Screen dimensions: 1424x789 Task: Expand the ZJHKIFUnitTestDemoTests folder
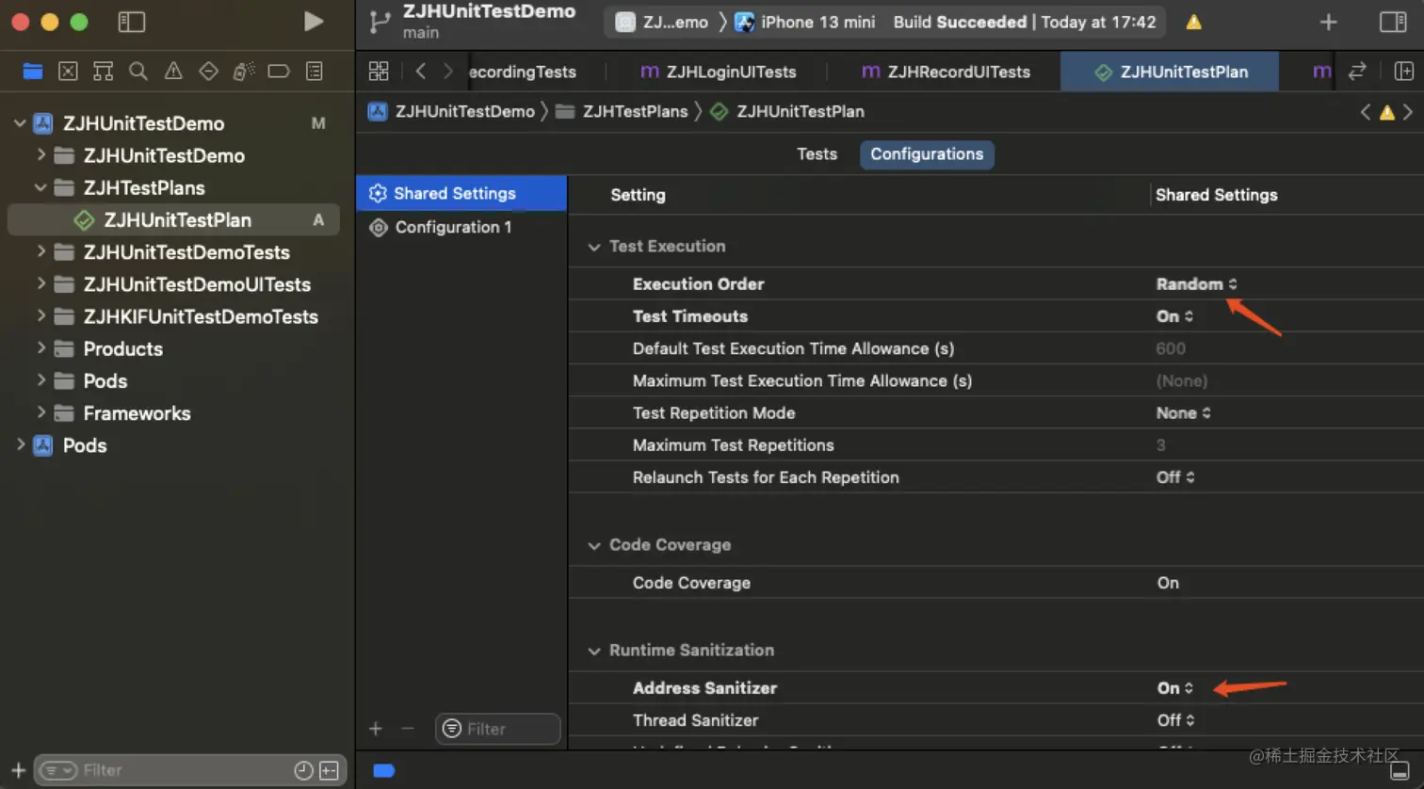coord(40,315)
